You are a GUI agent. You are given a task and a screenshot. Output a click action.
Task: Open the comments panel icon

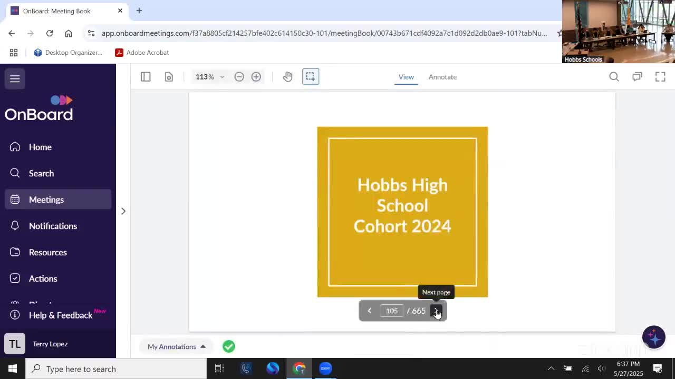click(x=637, y=77)
